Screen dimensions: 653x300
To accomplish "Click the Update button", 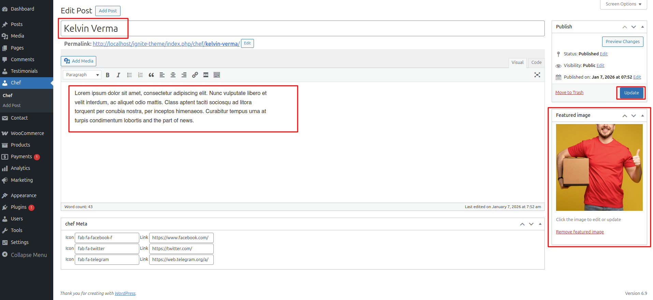I will [x=631, y=93].
